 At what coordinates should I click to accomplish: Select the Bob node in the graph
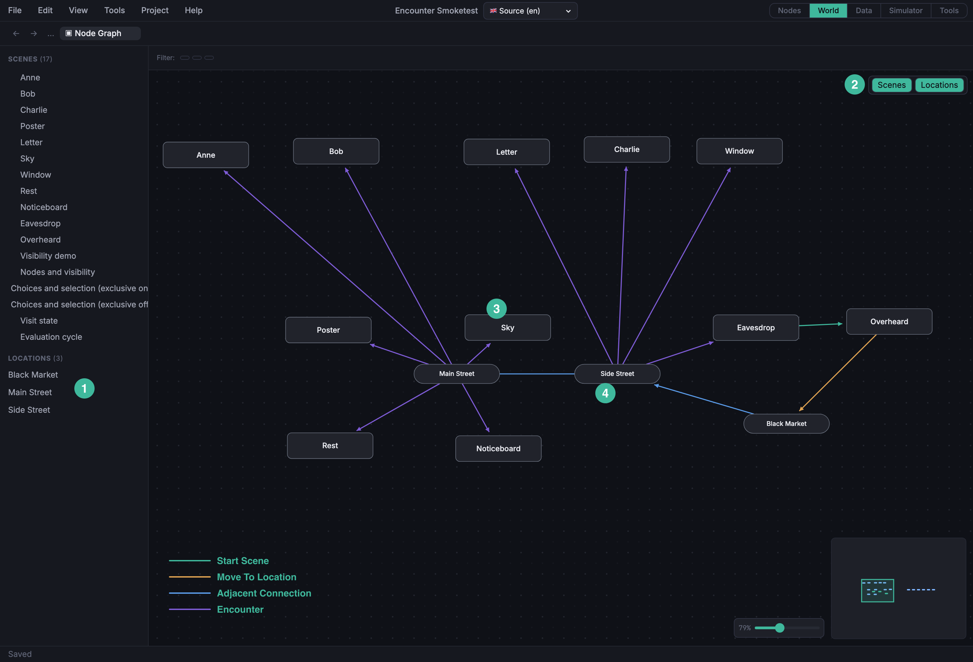[336, 151]
